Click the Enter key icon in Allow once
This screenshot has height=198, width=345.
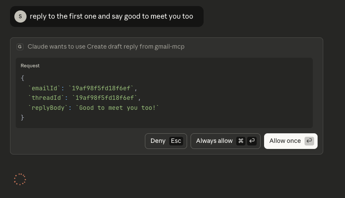point(309,141)
